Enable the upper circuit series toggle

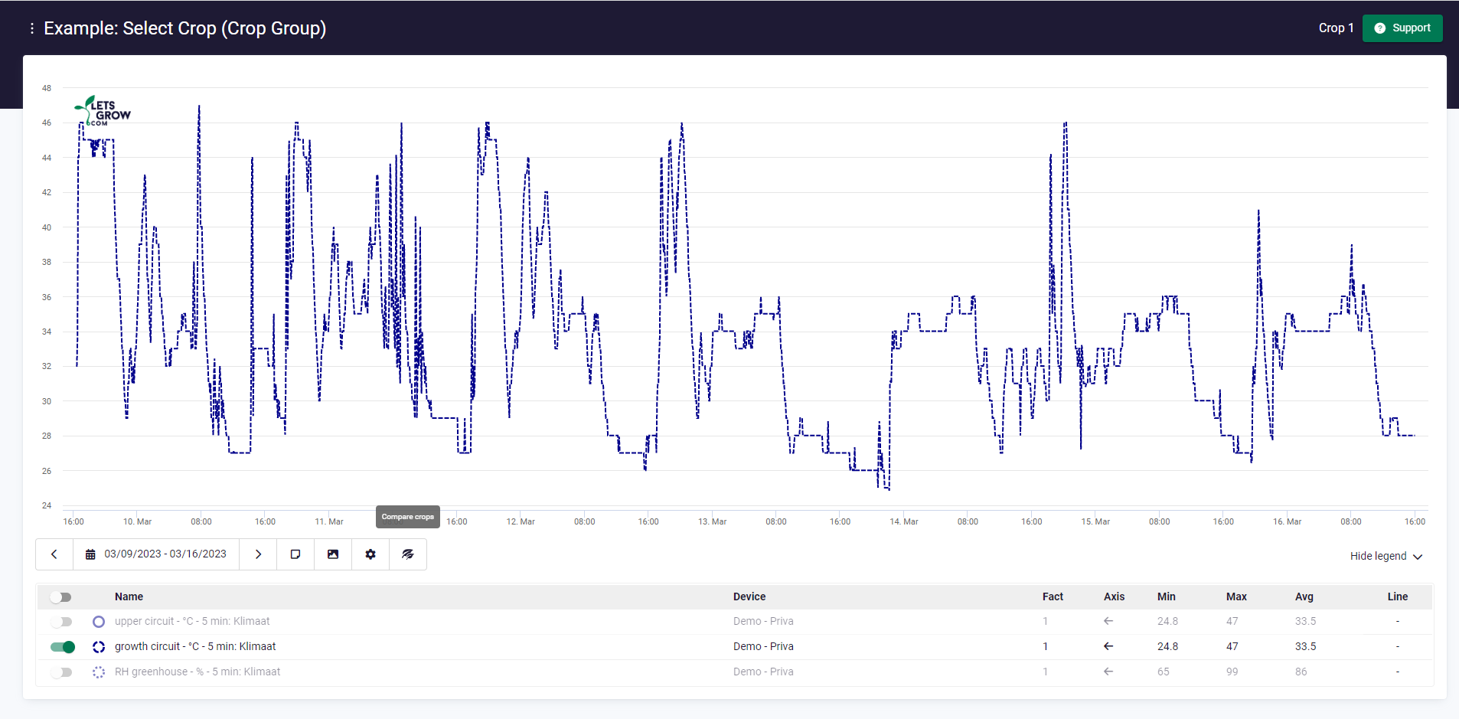click(61, 622)
